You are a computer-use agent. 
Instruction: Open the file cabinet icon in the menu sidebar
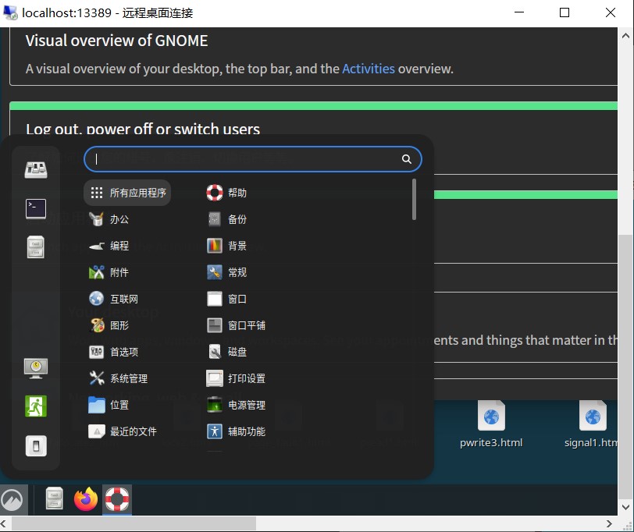36,246
